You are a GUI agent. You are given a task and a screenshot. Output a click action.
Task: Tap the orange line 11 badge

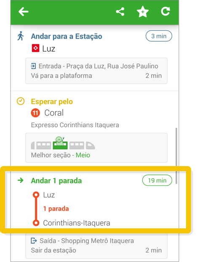[x=35, y=113]
